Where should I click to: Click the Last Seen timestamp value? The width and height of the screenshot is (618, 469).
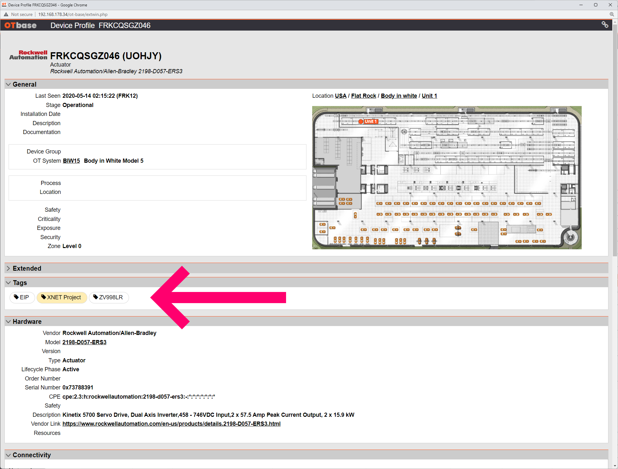[x=100, y=96]
